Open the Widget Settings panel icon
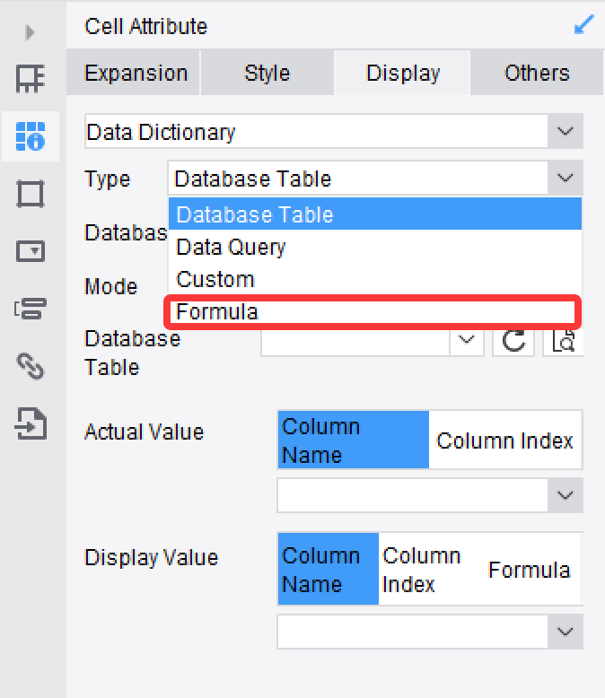 click(x=31, y=251)
